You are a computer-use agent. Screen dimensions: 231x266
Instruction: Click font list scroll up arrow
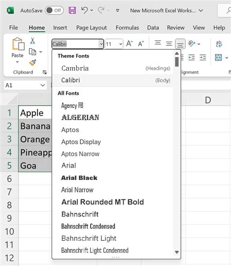[177, 53]
